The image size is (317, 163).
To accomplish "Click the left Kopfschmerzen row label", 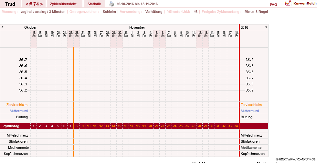I will tap(16, 154).
